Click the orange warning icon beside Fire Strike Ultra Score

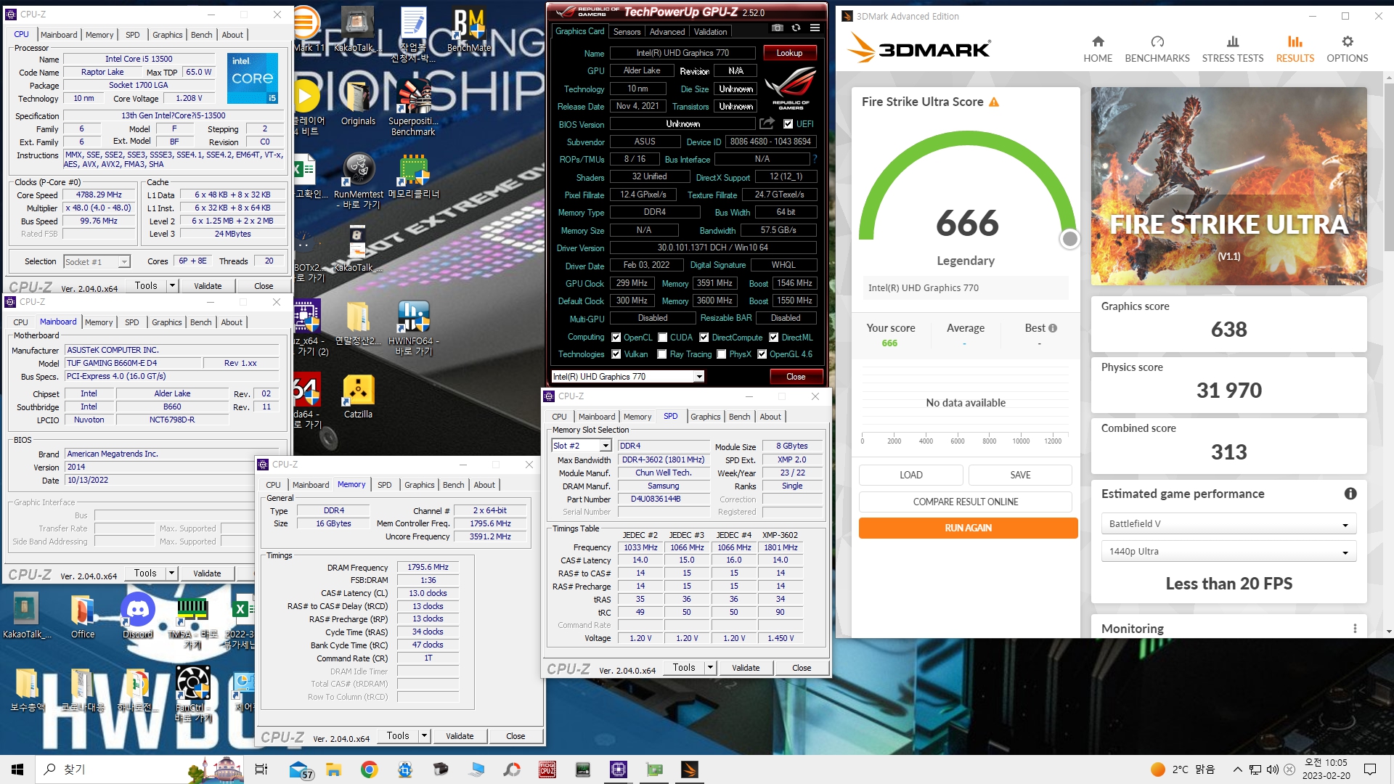[994, 102]
